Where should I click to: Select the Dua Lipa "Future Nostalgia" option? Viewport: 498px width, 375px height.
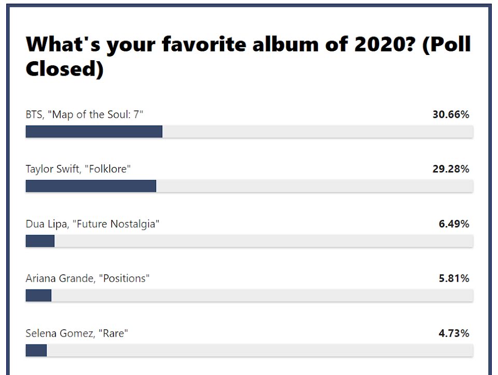click(x=92, y=224)
